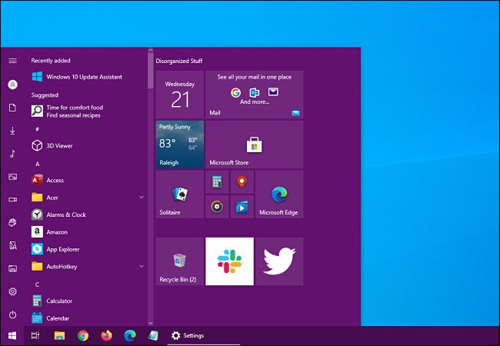Open Firefox from the taskbar
500x346 pixels.
pos(106,335)
